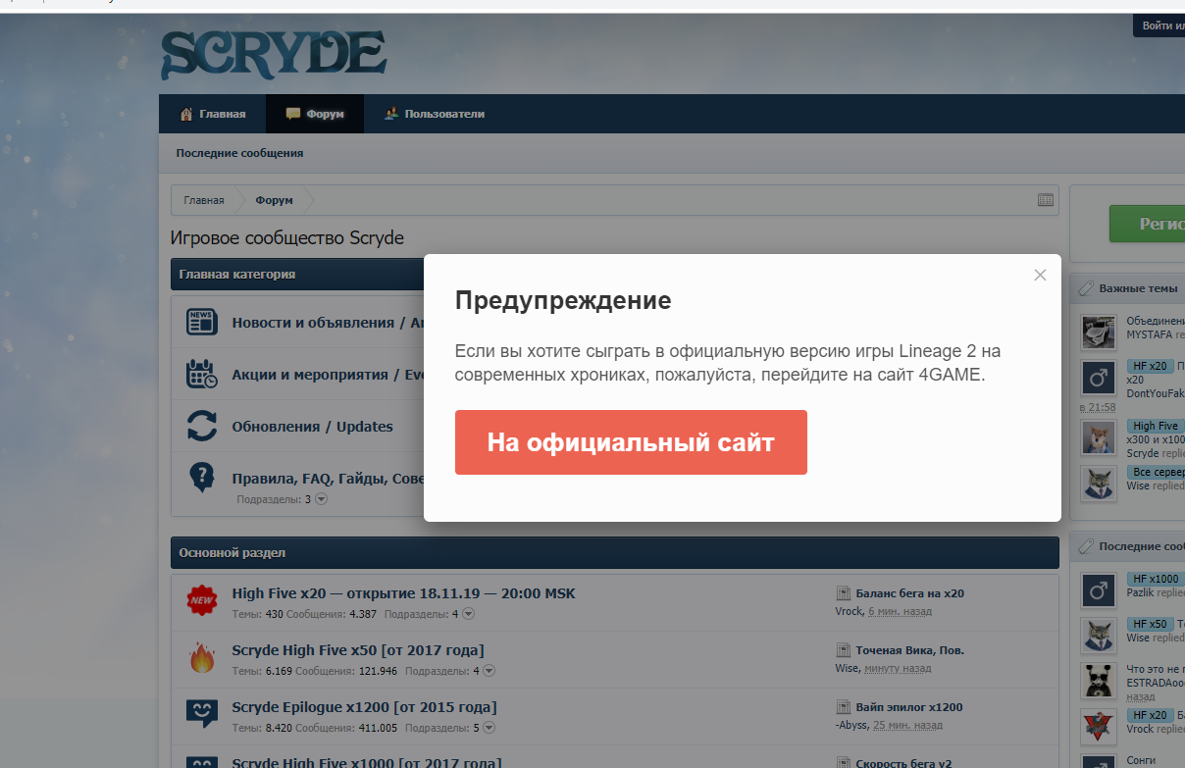Click the 'Последние сообщения' link

[x=239, y=153]
